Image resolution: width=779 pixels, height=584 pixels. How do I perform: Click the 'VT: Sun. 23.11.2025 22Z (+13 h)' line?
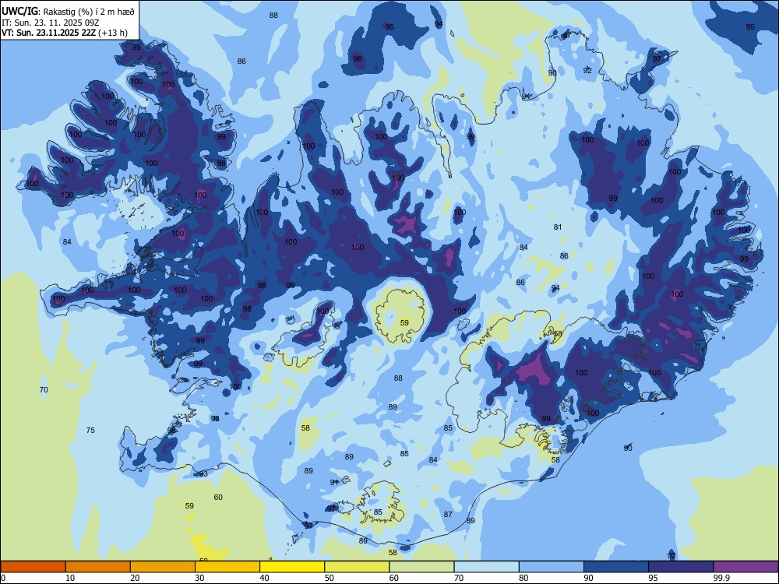pyautogui.click(x=65, y=33)
